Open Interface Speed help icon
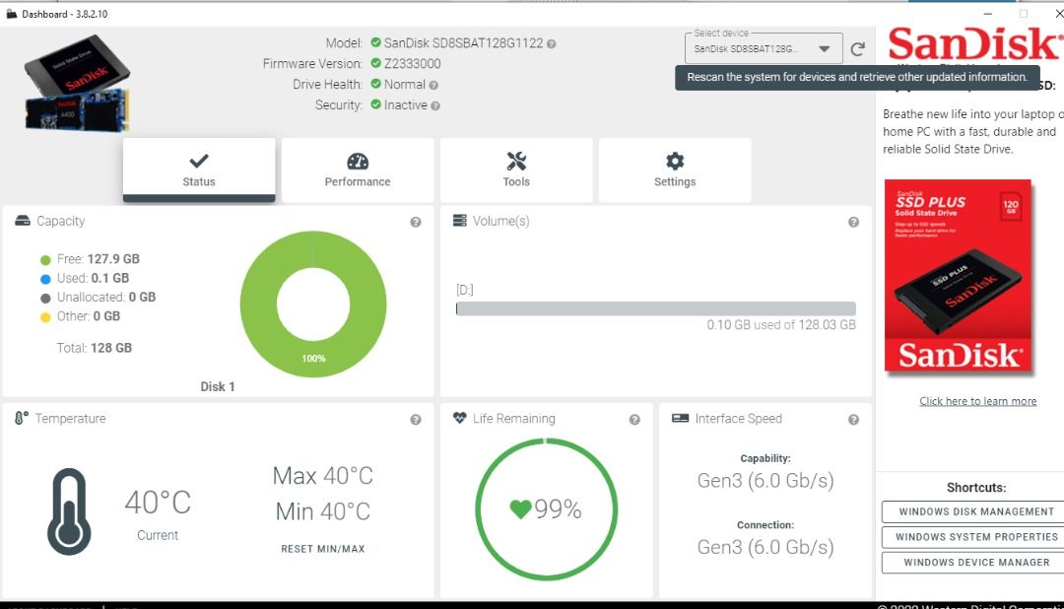 (x=853, y=420)
